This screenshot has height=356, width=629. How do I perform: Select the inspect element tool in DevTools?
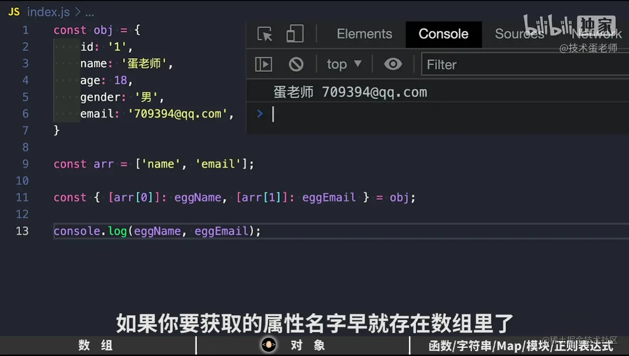(x=264, y=34)
